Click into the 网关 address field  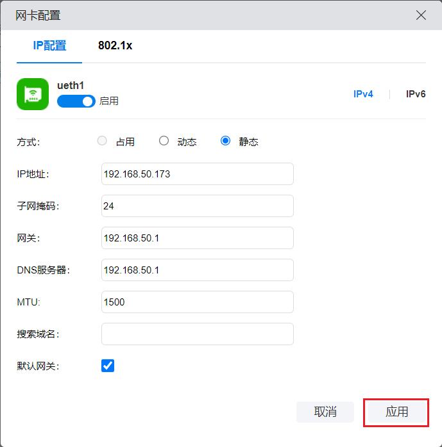click(197, 238)
